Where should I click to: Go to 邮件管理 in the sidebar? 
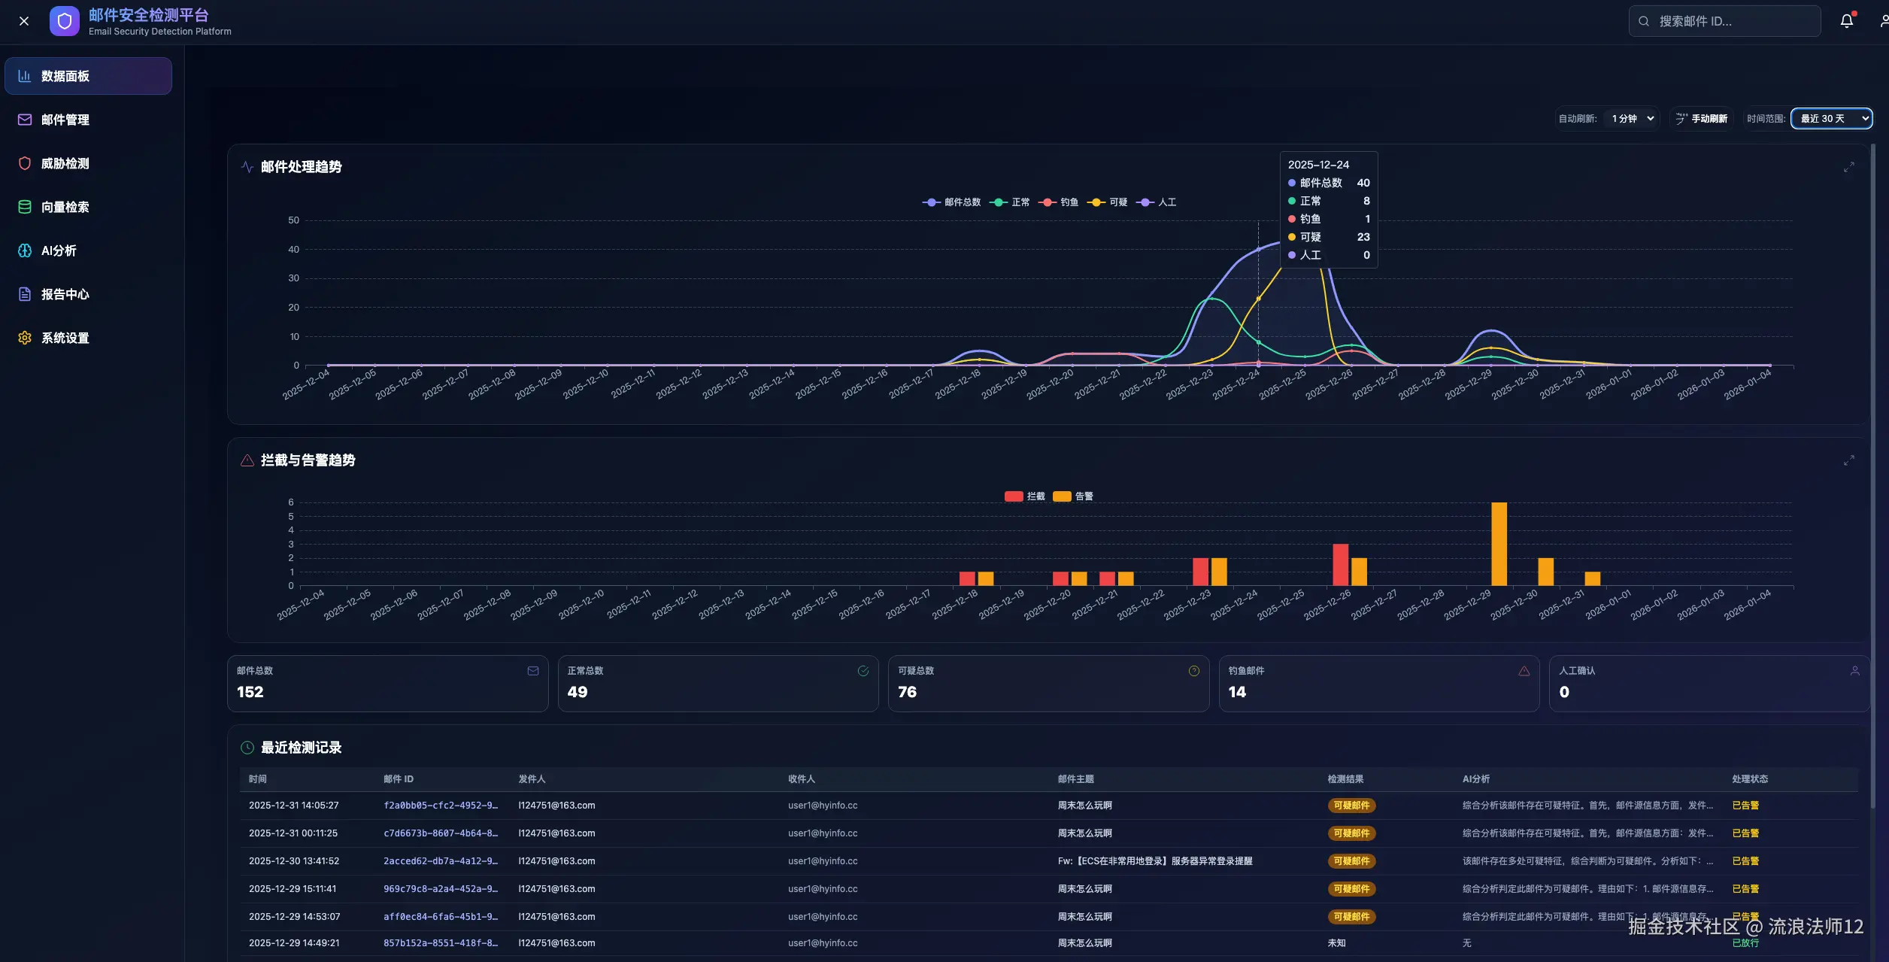coord(65,120)
